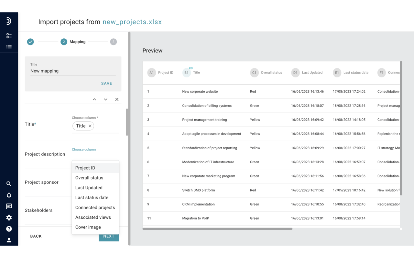Viewport: 414px width, 258px height.
Task: Proceed with the NEXT button
Action: [x=109, y=236]
